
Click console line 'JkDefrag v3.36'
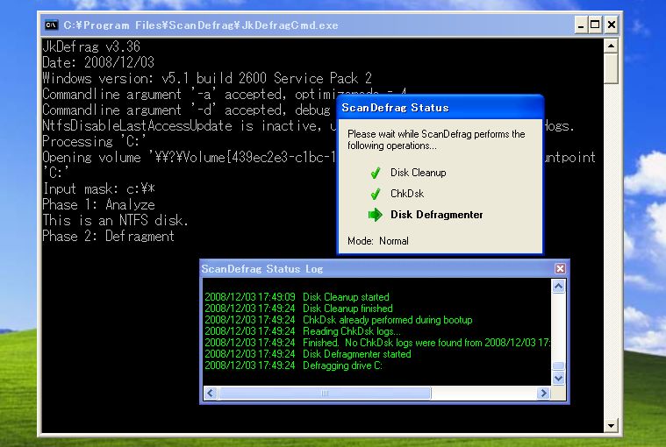pos(91,46)
